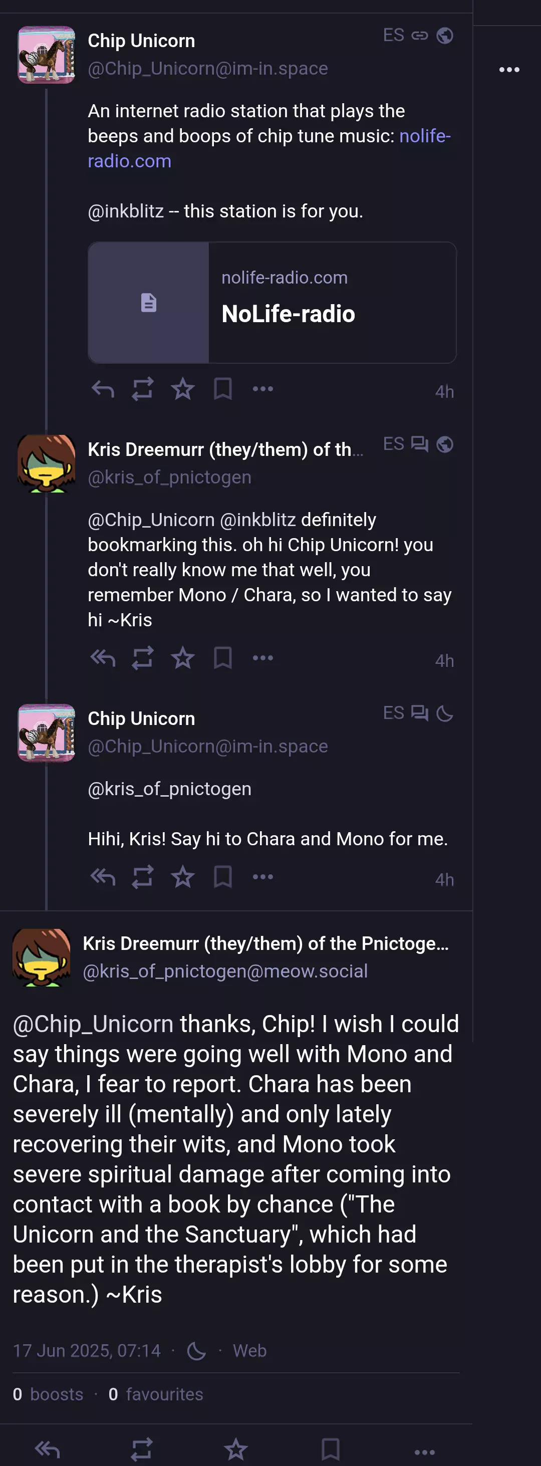Click the @Chip_Unicorn mention in detailed post

tap(93, 1024)
